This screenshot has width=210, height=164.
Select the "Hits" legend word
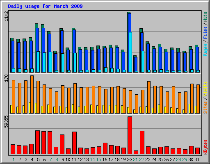point(205,17)
